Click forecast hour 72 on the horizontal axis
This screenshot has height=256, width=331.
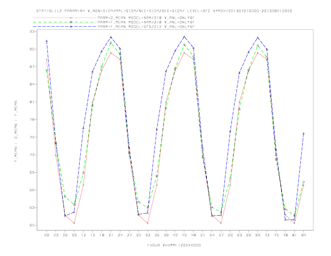point(267,235)
